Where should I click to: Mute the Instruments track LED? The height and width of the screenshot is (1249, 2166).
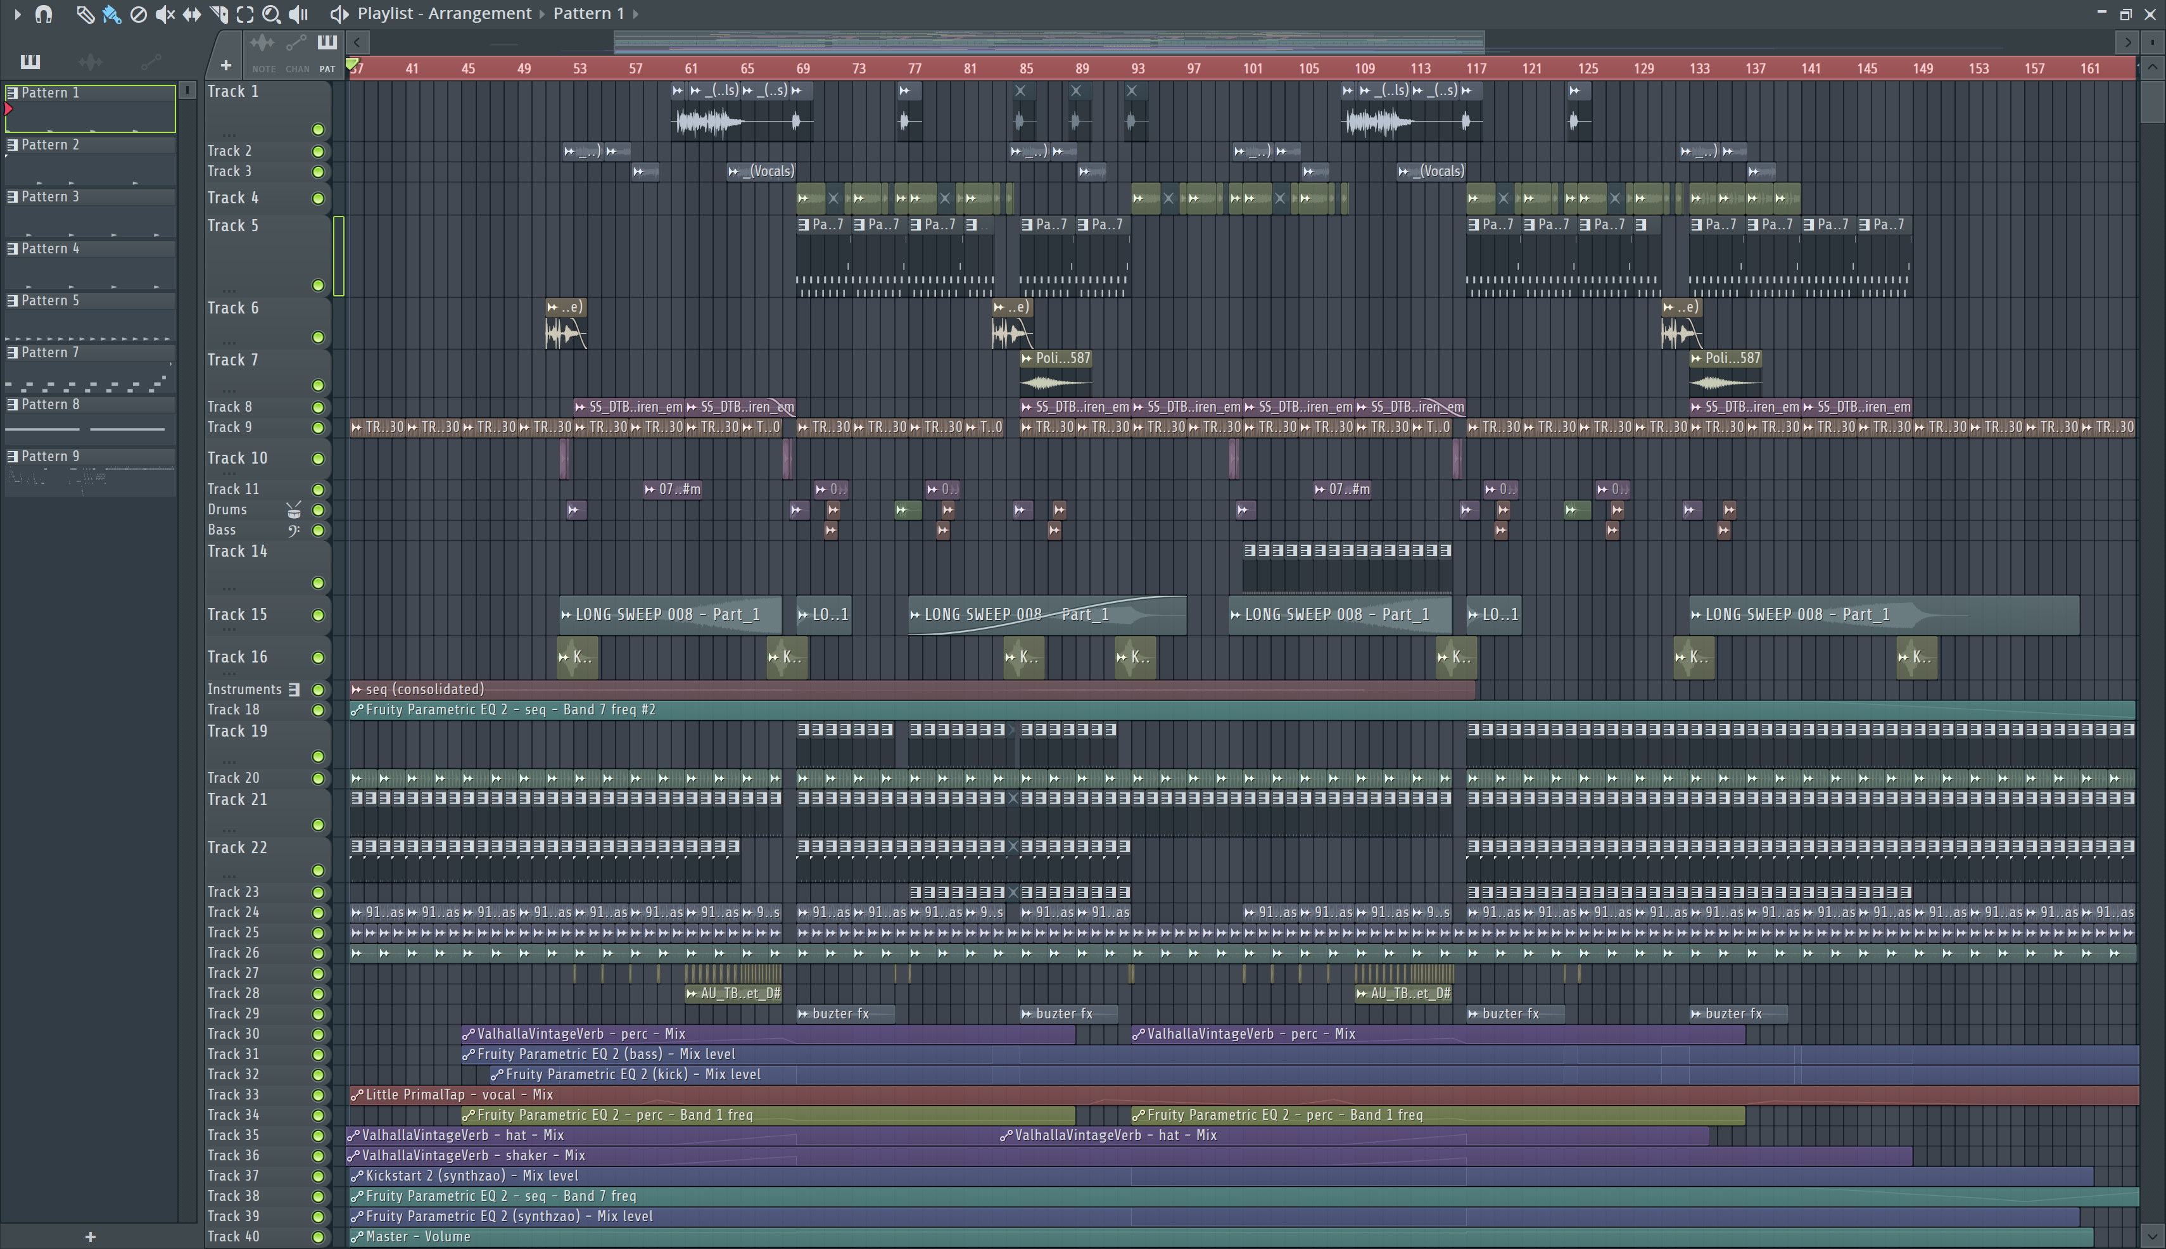[x=317, y=690]
